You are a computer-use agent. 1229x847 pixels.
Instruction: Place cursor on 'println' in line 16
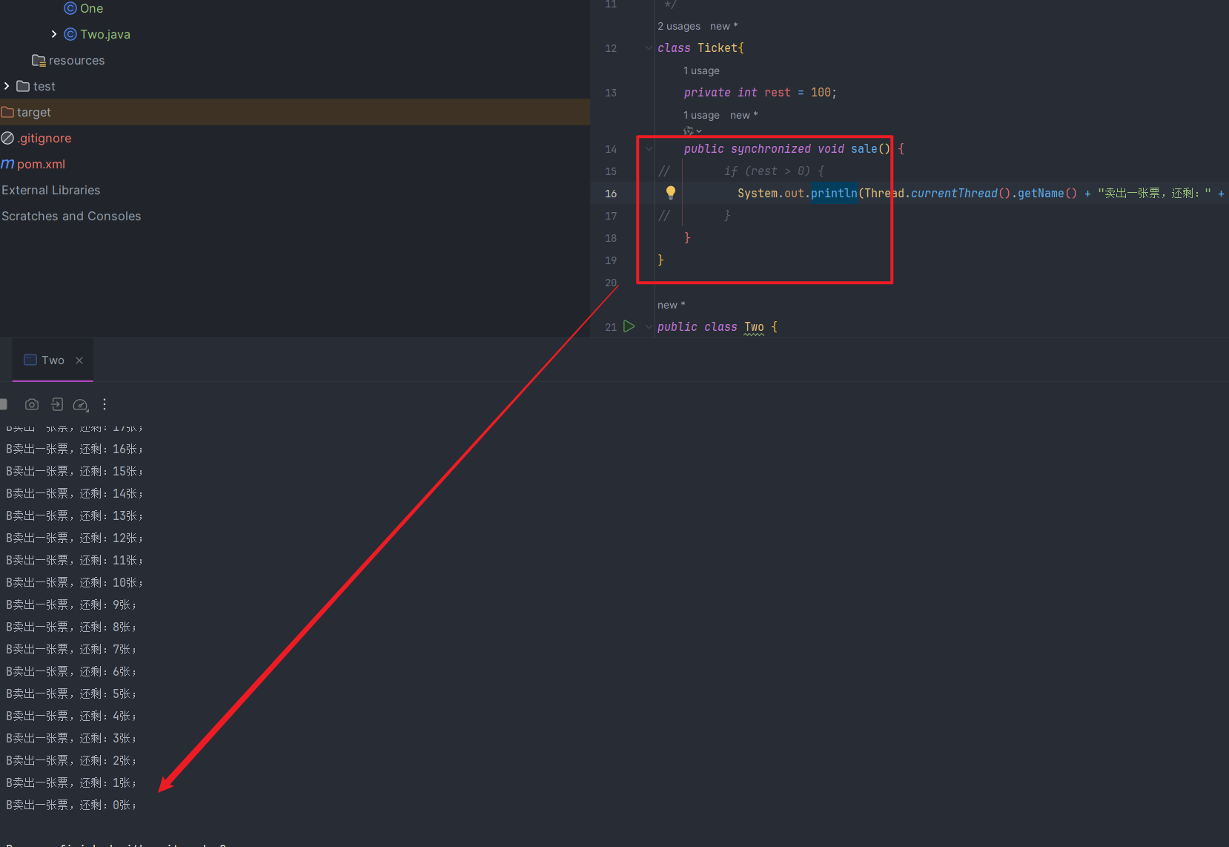(x=834, y=193)
